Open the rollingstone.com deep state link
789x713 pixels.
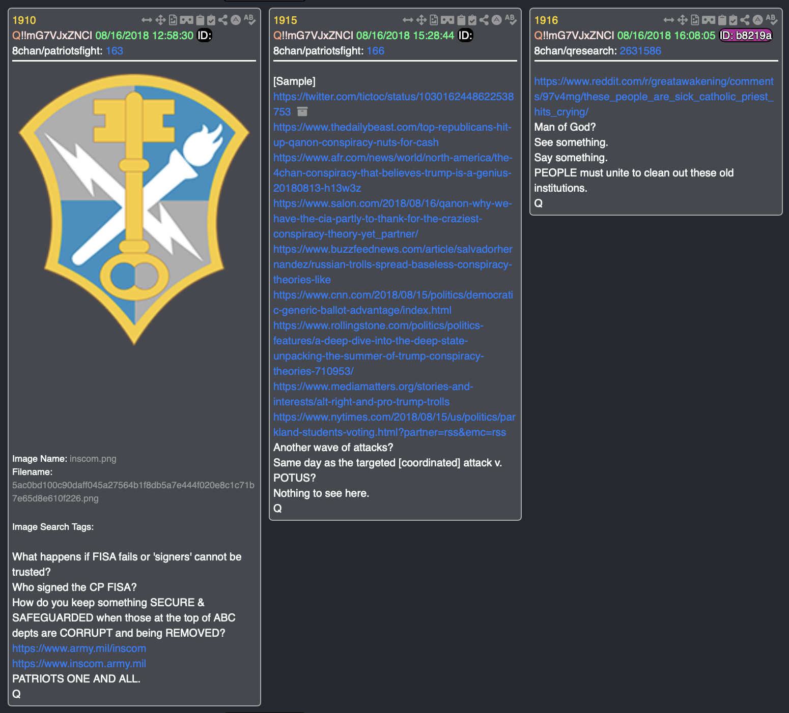coord(379,348)
